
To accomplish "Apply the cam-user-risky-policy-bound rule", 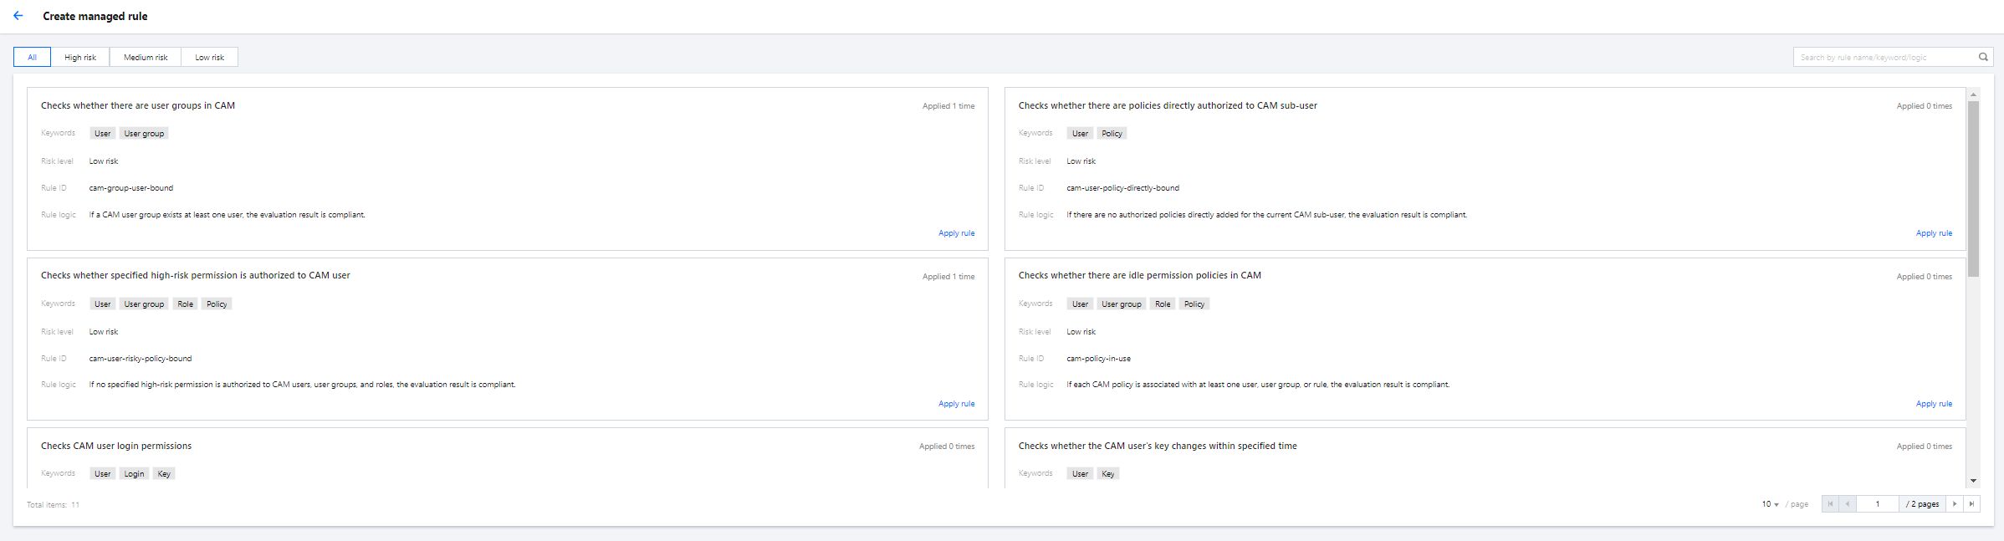I will coord(956,404).
